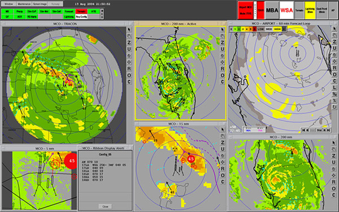Image resolution: width=339 pixels, height=212 pixels.
Task: Select hand tool in MCO 15 nm window
Action: [x=222, y=136]
